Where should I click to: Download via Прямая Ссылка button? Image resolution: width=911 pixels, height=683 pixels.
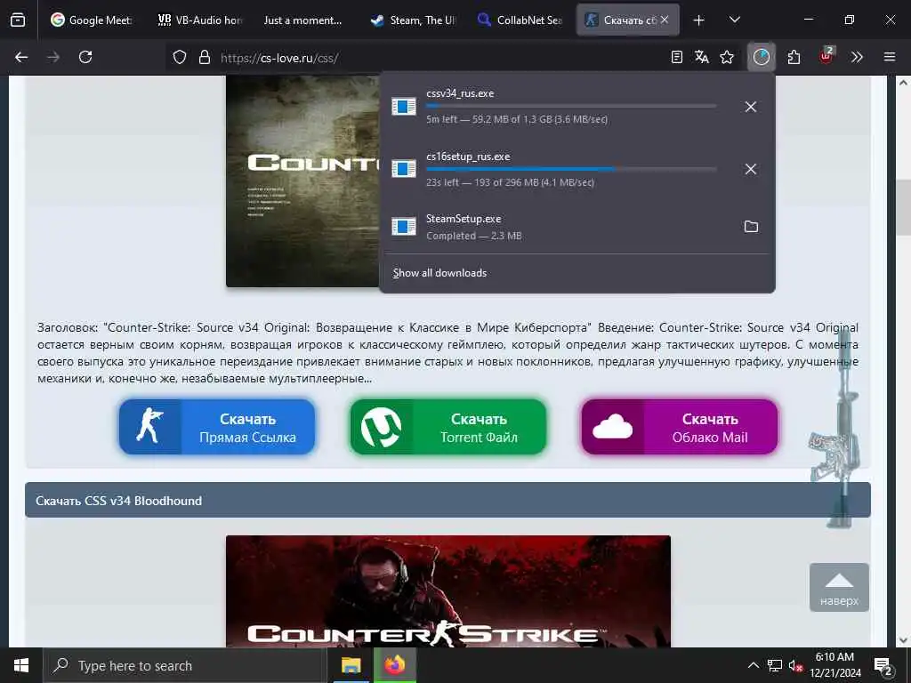coord(217,427)
